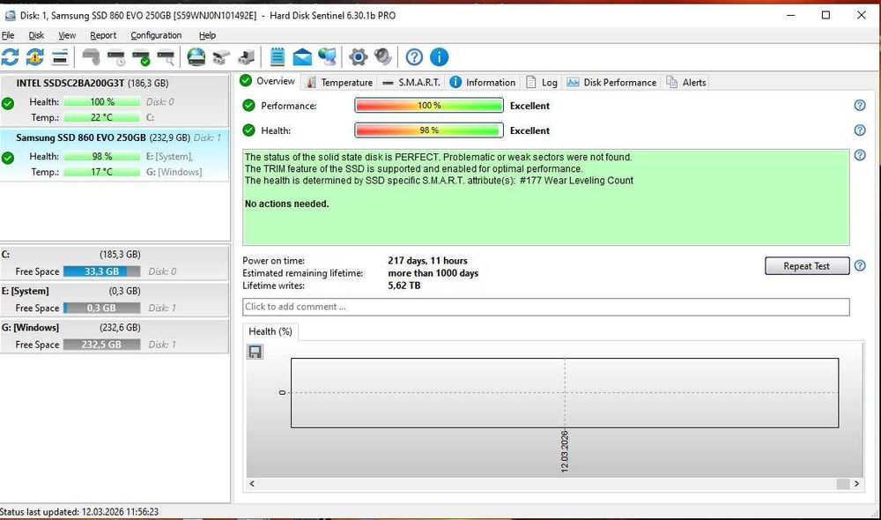Select the INTEL SSDSC2BA200G3T disk entry
This screenshot has width=881, height=520.
point(115,100)
